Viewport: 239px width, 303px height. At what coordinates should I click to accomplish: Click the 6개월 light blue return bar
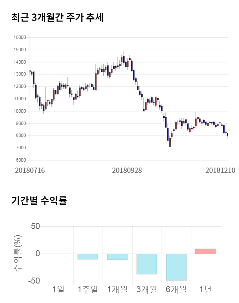(x=176, y=267)
